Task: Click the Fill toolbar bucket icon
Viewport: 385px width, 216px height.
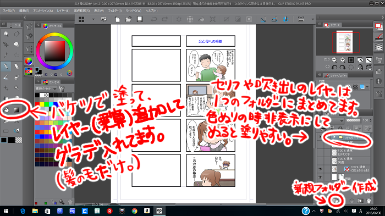Action: pyautogui.click(x=201, y=19)
